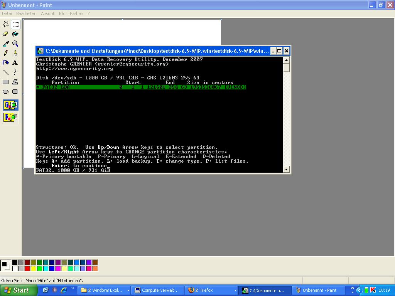
Task: Pick the Ellipse tool
Action: (x=5, y=92)
